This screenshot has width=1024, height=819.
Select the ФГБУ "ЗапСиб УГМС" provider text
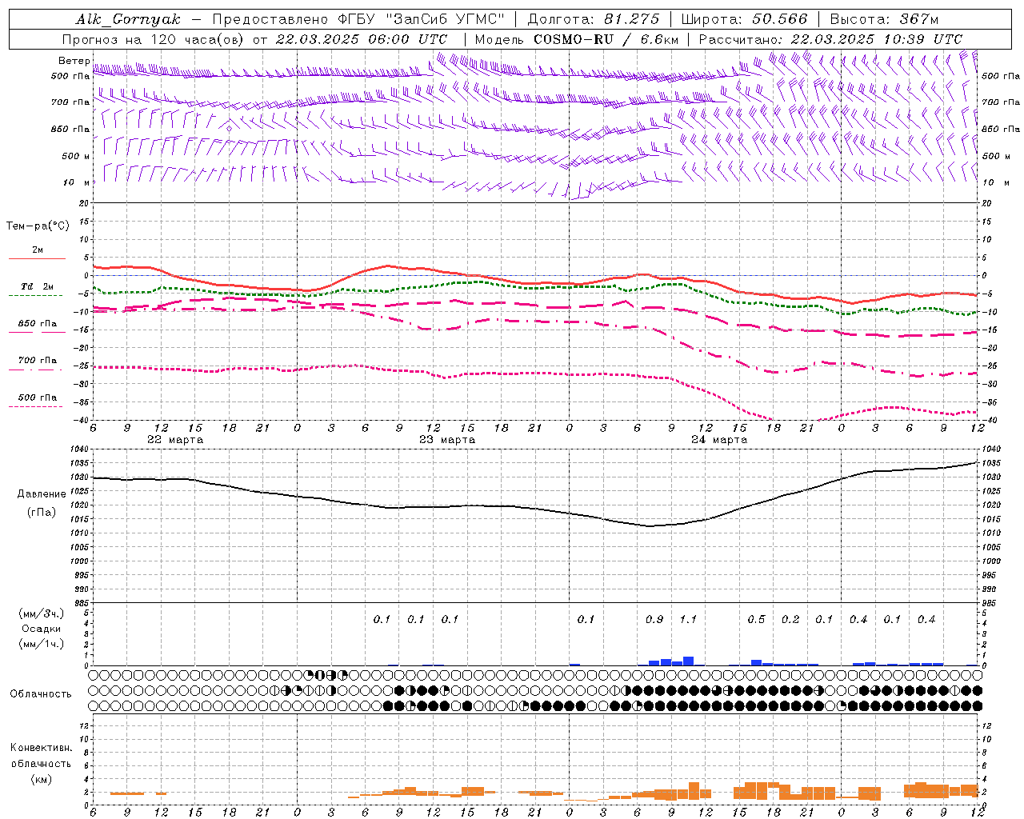[x=420, y=19]
